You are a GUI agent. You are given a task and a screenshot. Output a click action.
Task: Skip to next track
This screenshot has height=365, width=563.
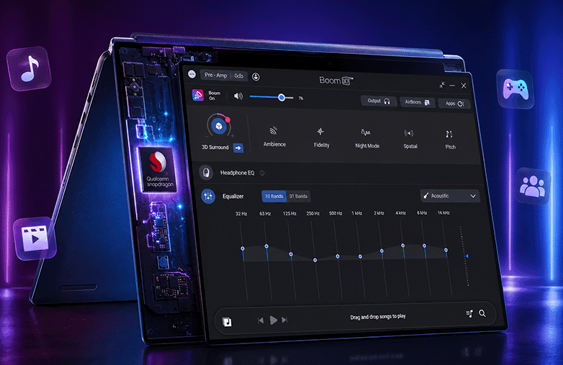(284, 320)
